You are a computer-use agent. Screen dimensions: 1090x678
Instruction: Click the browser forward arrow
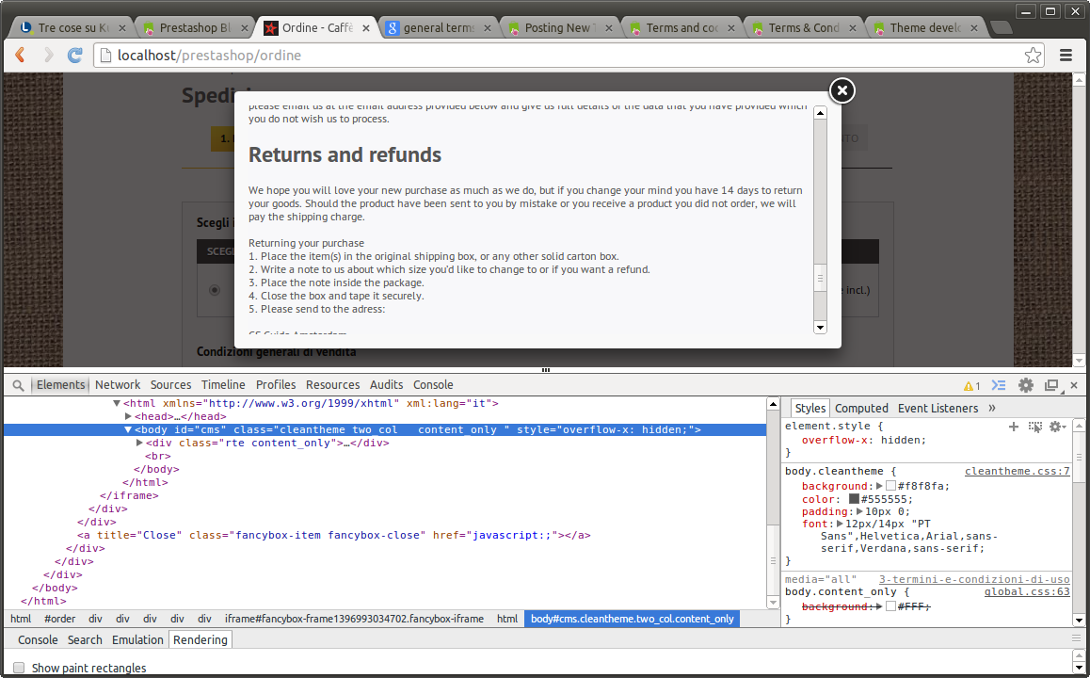point(48,55)
